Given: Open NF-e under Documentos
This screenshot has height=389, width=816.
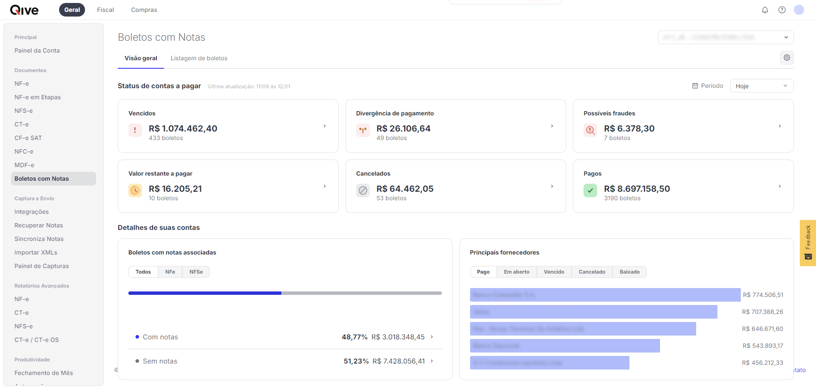Looking at the screenshot, I should coord(54,84).
